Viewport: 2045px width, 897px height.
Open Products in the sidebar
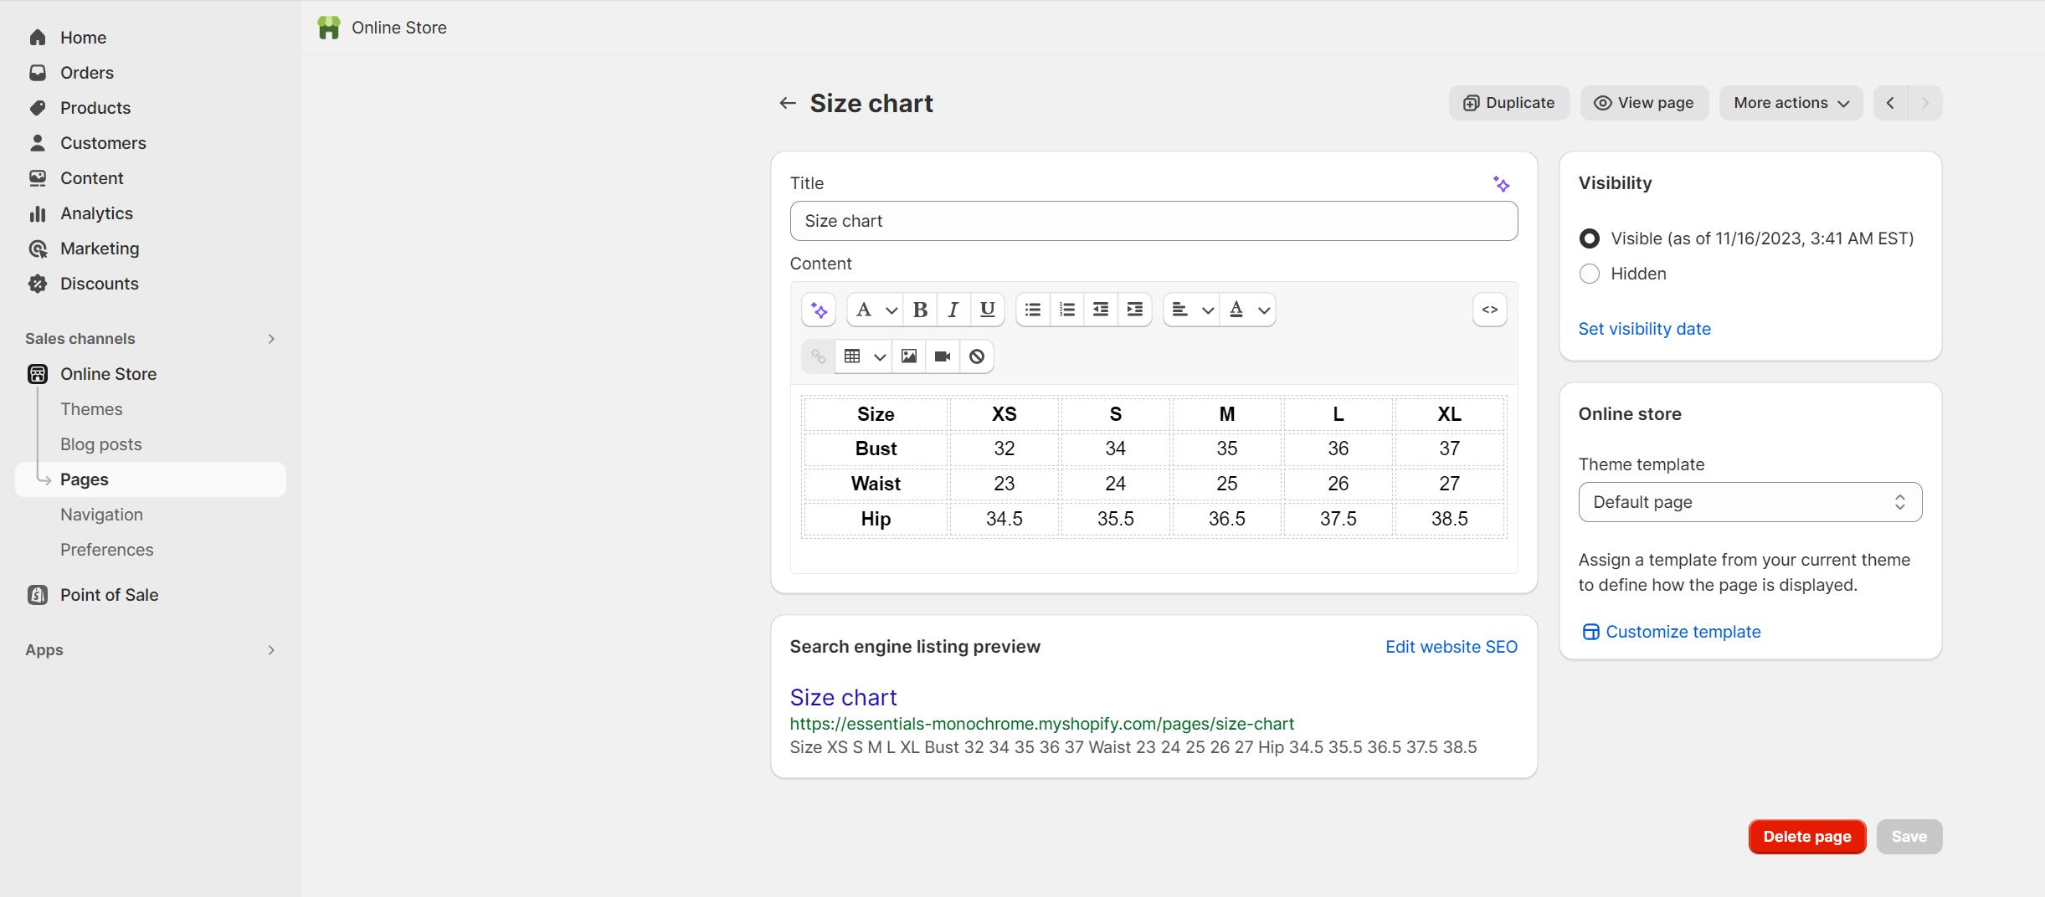coord(95,108)
